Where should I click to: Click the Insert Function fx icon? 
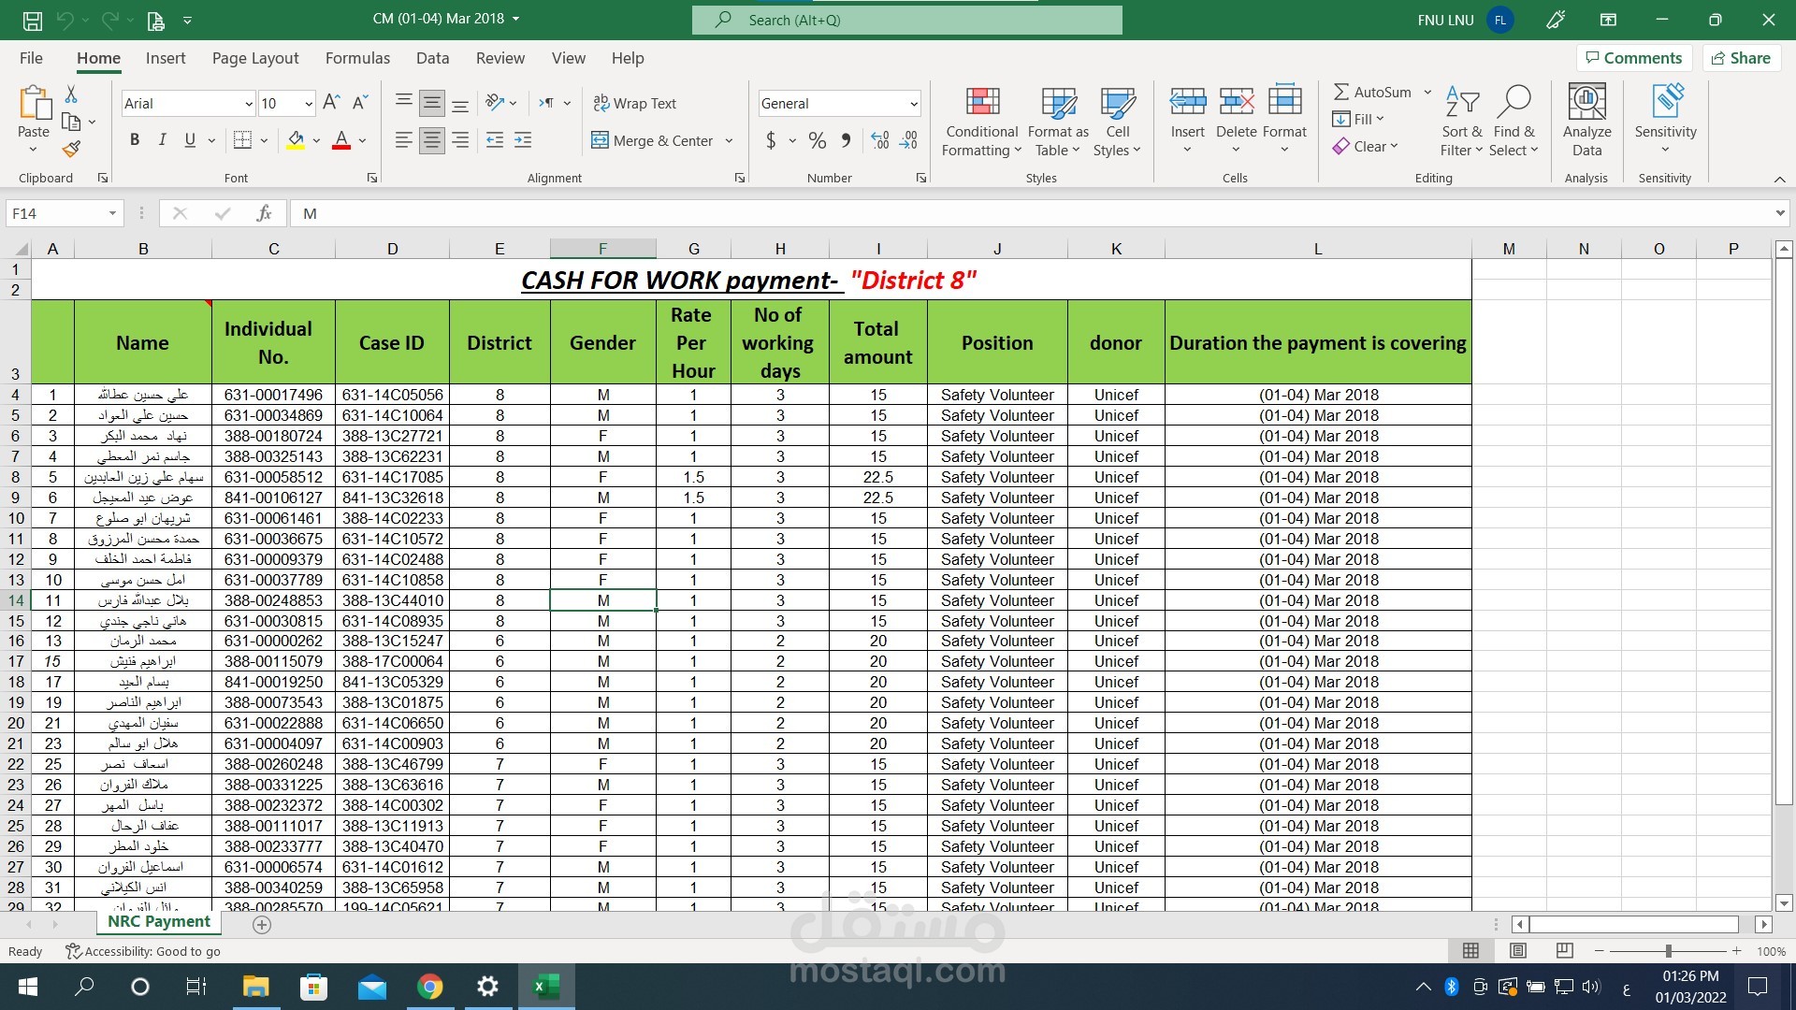point(264,214)
